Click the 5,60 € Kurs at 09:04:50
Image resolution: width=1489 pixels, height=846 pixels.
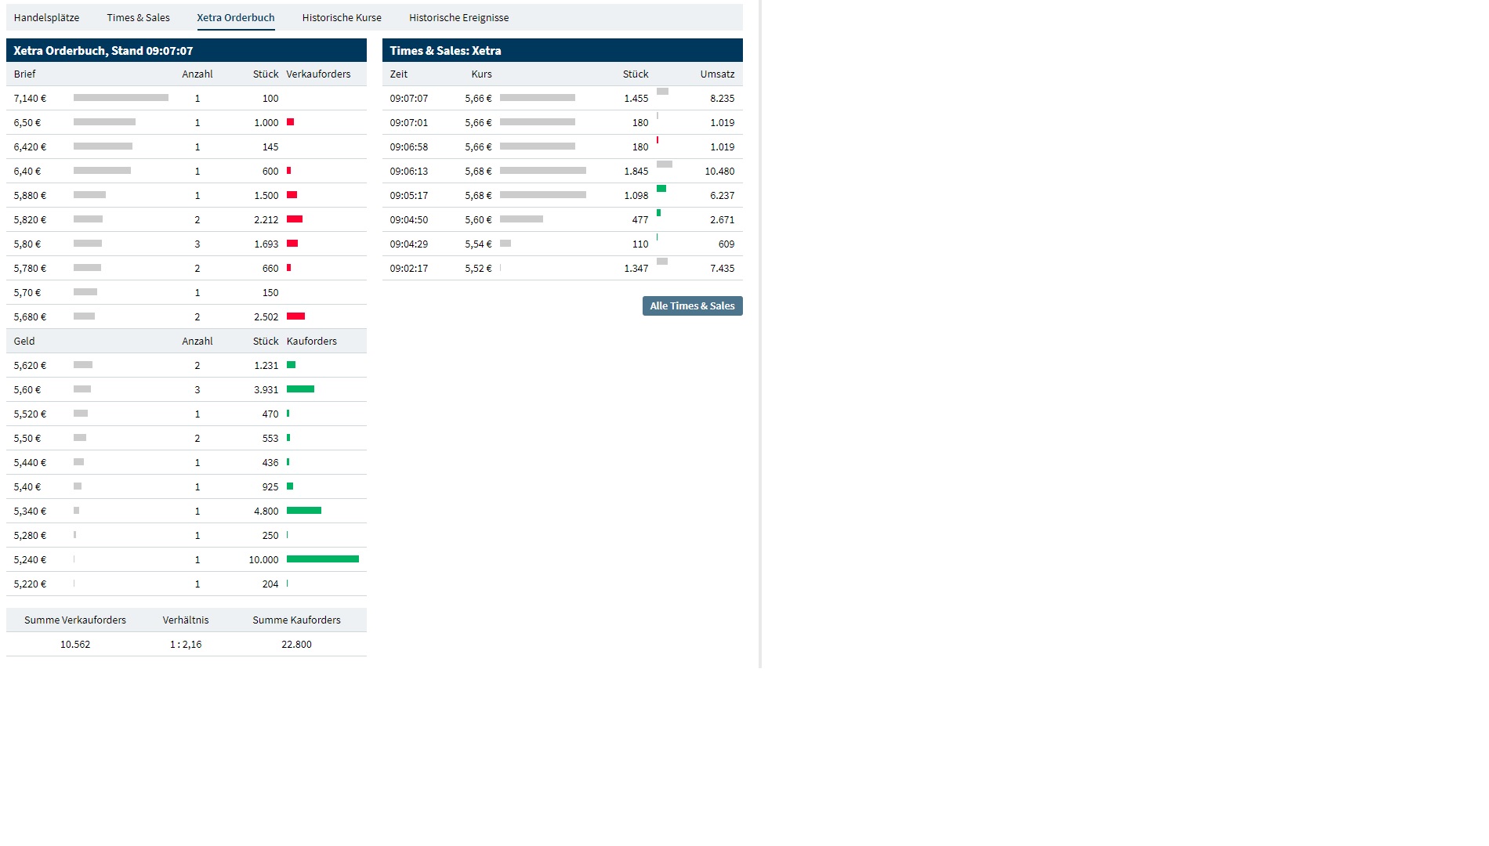point(478,219)
